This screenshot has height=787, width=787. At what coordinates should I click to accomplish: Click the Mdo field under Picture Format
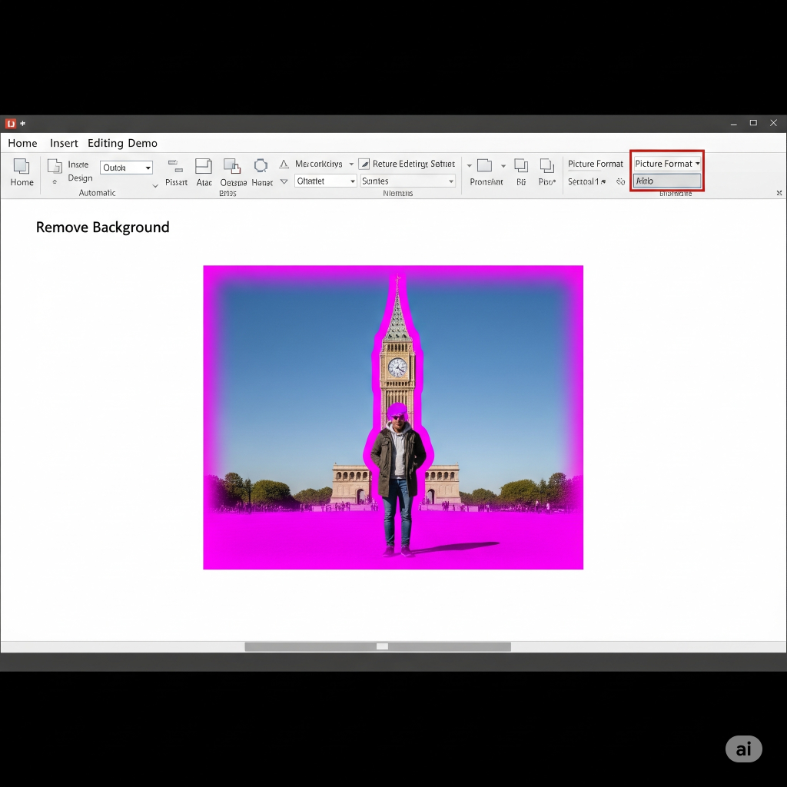pos(667,181)
